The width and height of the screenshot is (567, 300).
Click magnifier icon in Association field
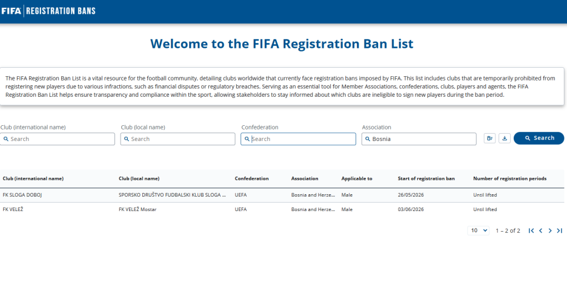coord(367,139)
